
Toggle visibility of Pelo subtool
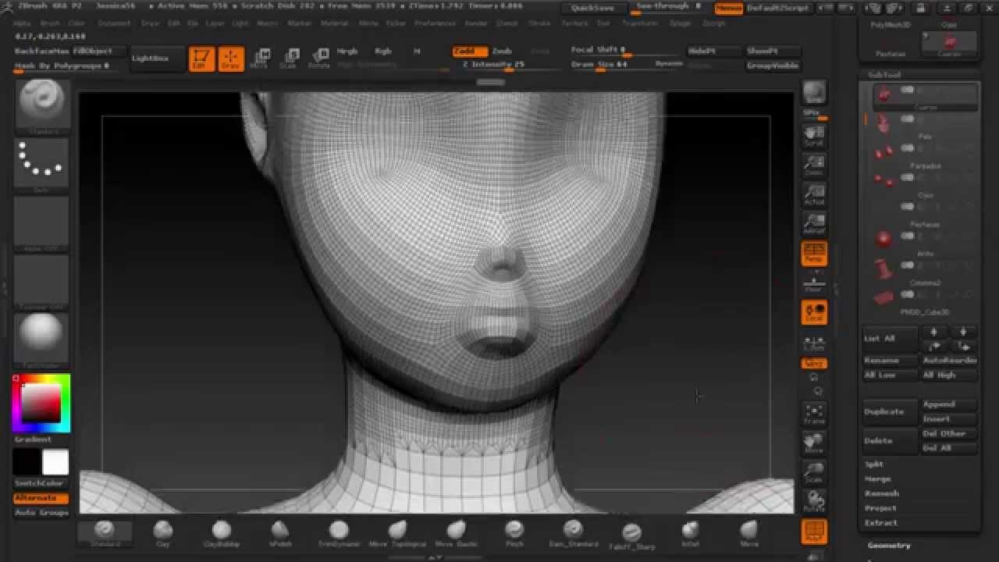(x=907, y=119)
